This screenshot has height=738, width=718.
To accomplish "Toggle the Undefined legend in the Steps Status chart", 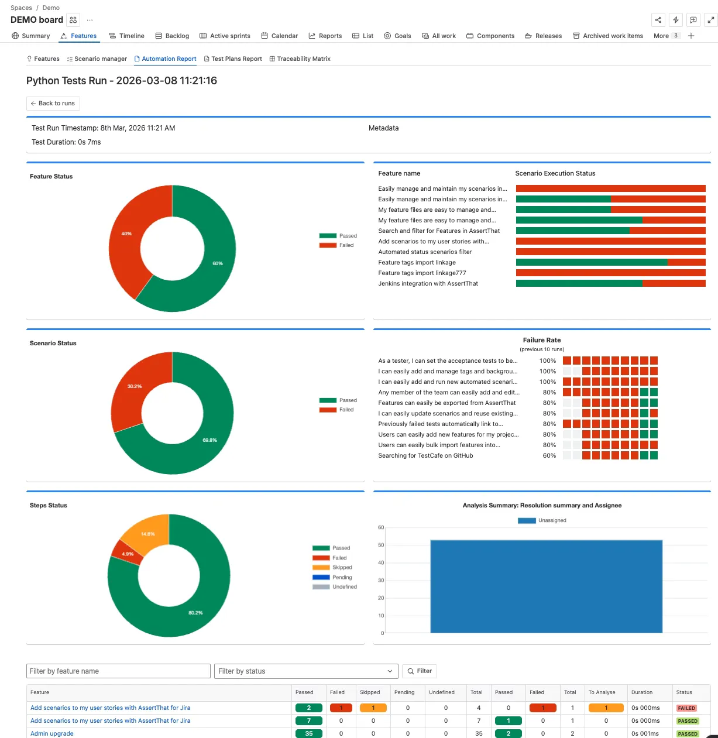I will tap(335, 586).
